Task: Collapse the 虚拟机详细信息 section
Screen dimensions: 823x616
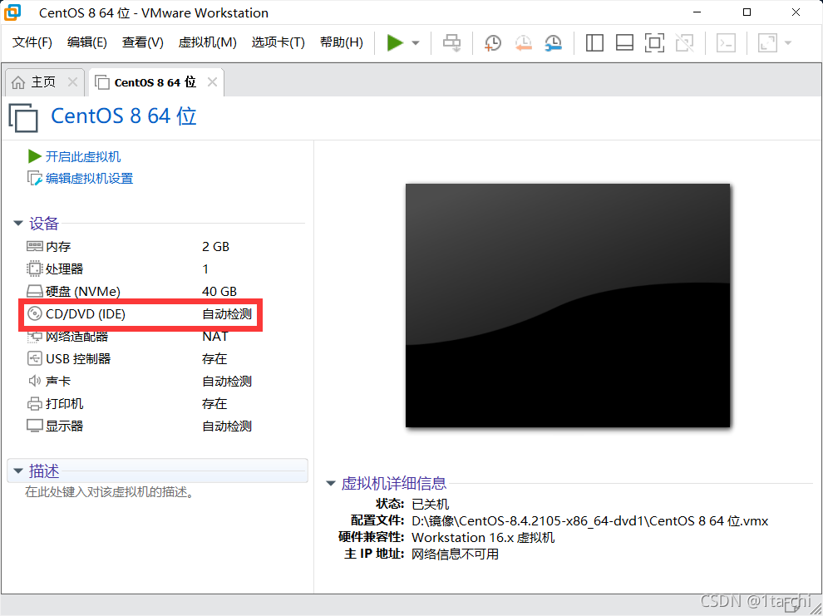Action: [x=331, y=483]
